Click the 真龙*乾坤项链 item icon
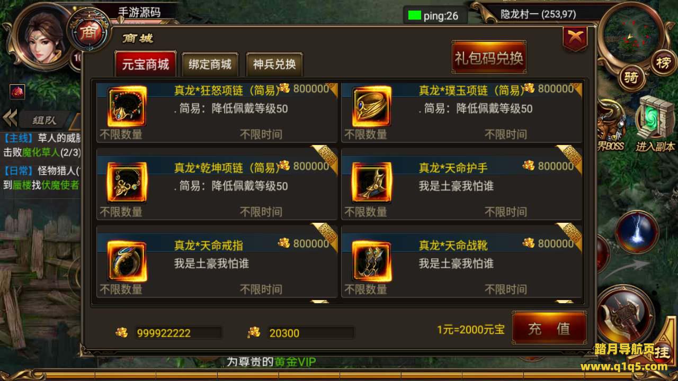 (x=127, y=183)
